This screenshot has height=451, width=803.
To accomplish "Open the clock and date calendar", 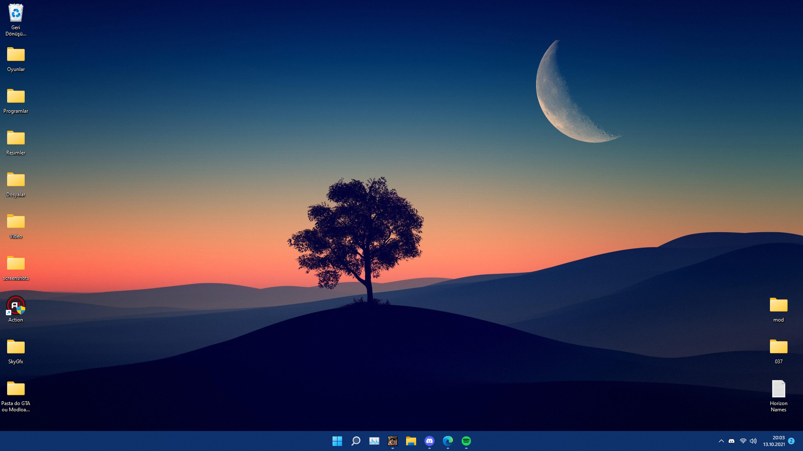I will pyautogui.click(x=774, y=441).
